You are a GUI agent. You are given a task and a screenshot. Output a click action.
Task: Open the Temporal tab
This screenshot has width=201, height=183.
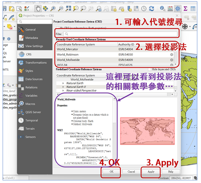[x=35, y=121]
